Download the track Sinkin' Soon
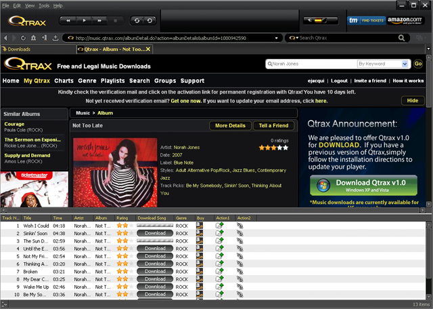This screenshot has width=433, height=309. pos(155,233)
